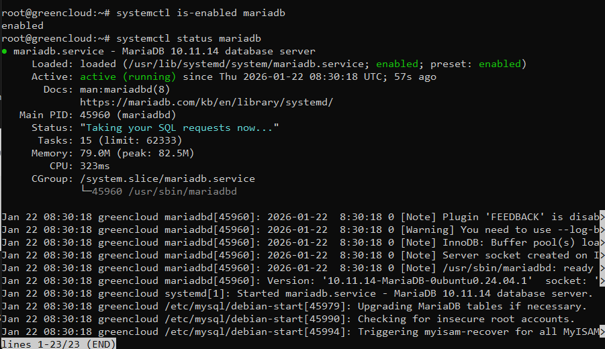Click the green 'enabled' preset value
605x349 pixels.
point(500,64)
